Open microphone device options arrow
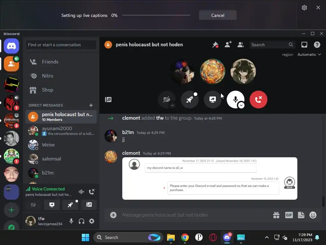Screen dimensions: 326x245 tap(241, 105)
